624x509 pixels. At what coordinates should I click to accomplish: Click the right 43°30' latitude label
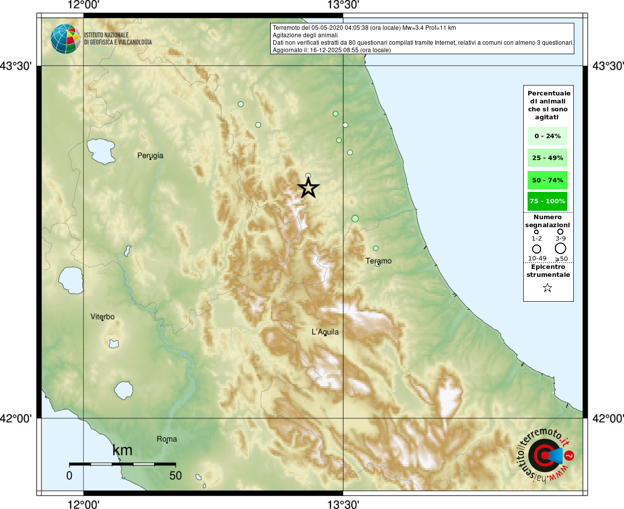608,66
